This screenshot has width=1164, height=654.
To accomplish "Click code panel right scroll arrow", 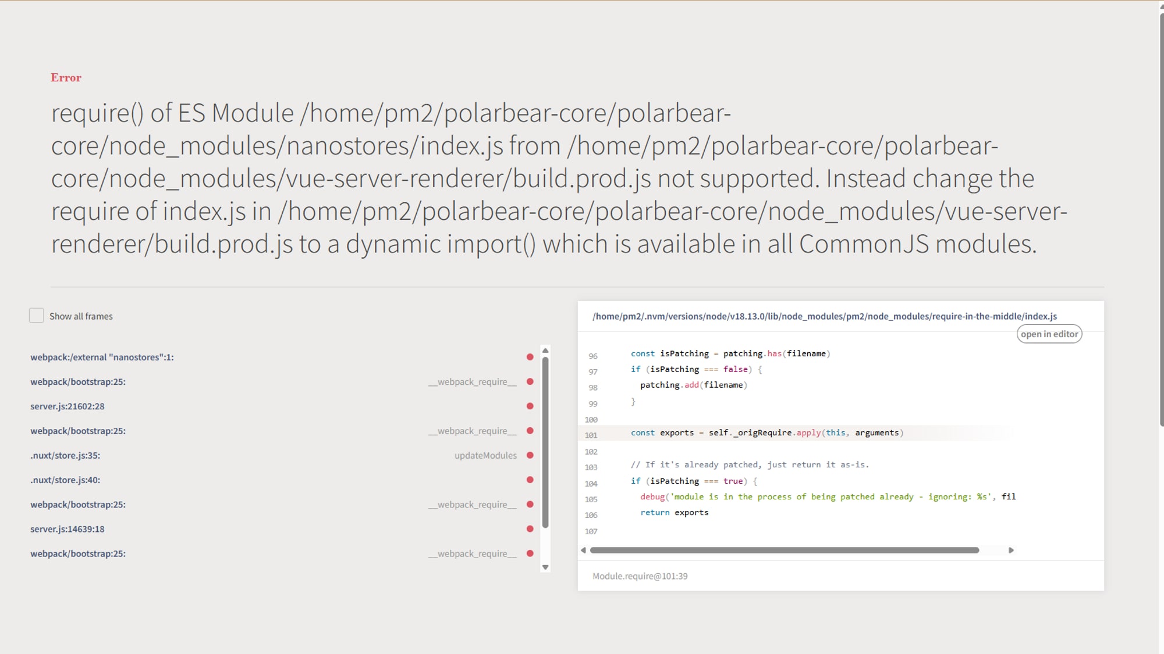I will (x=1011, y=550).
